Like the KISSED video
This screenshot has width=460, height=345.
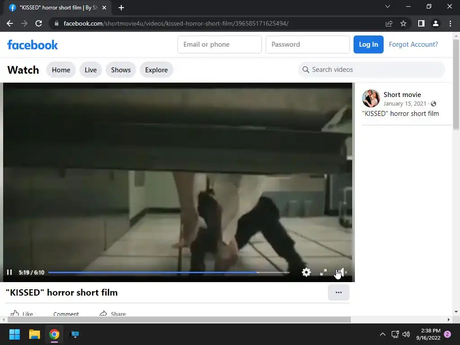tap(22, 314)
